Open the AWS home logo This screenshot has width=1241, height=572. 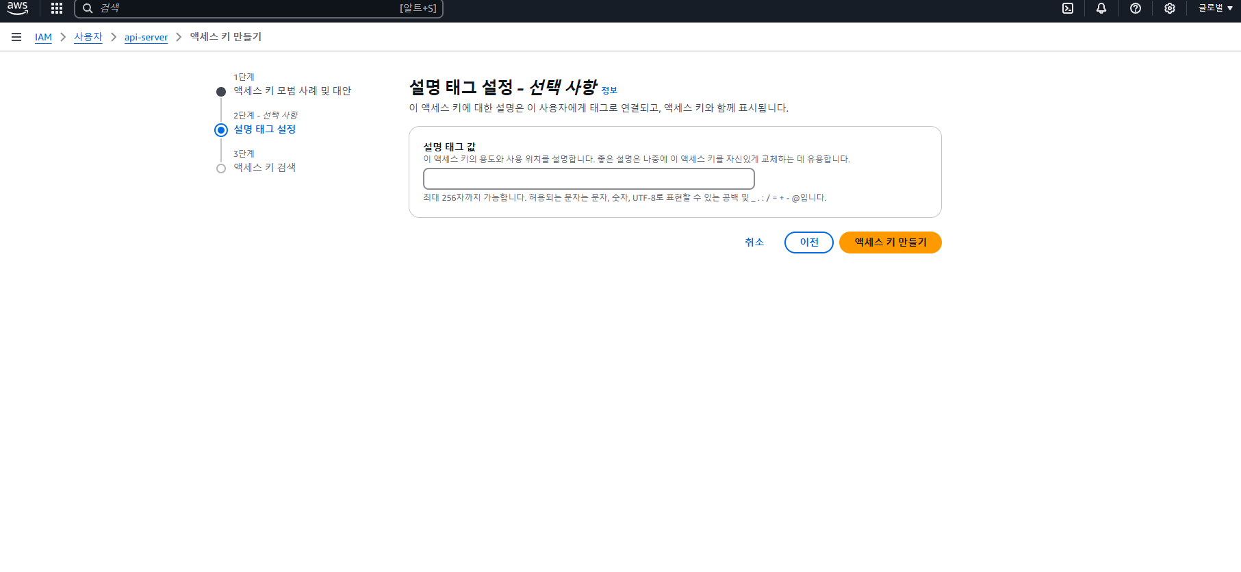click(18, 8)
